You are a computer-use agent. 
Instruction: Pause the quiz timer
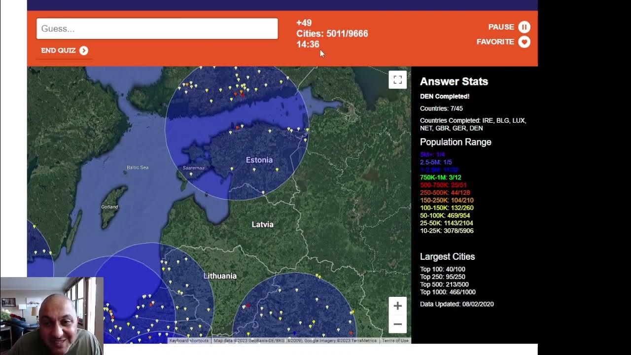click(x=509, y=27)
